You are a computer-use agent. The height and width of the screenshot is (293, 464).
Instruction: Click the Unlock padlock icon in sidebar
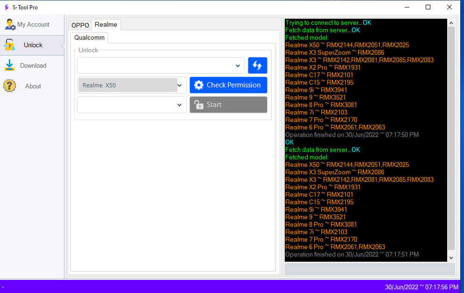click(10, 45)
